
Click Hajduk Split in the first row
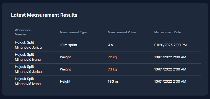tap(24, 43)
